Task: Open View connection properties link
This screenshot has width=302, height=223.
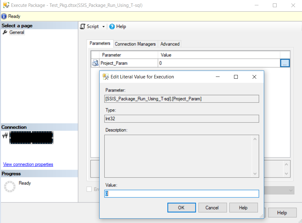Action: [x=28, y=164]
